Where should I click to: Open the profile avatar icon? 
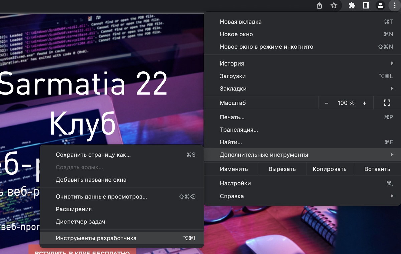coord(380,5)
